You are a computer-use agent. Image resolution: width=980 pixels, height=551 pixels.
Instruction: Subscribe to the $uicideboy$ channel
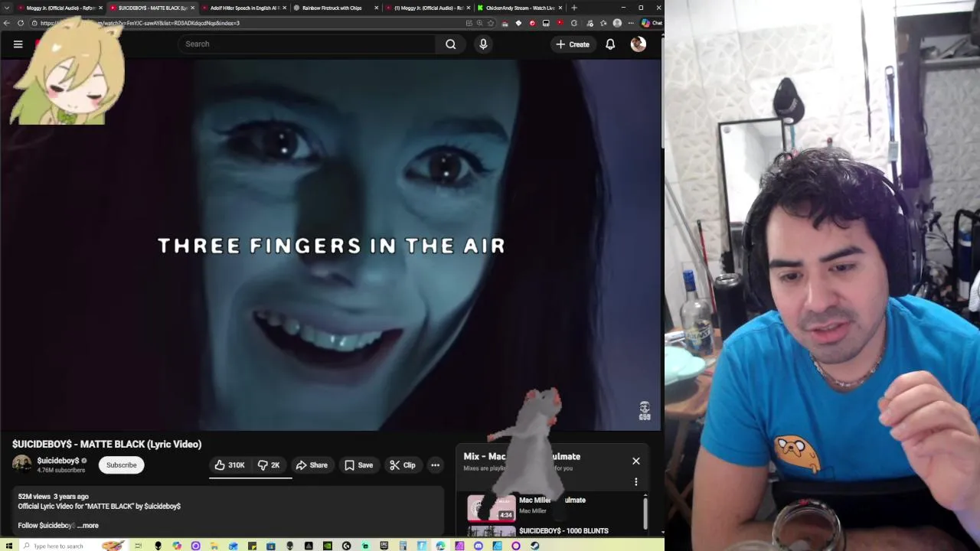point(121,465)
